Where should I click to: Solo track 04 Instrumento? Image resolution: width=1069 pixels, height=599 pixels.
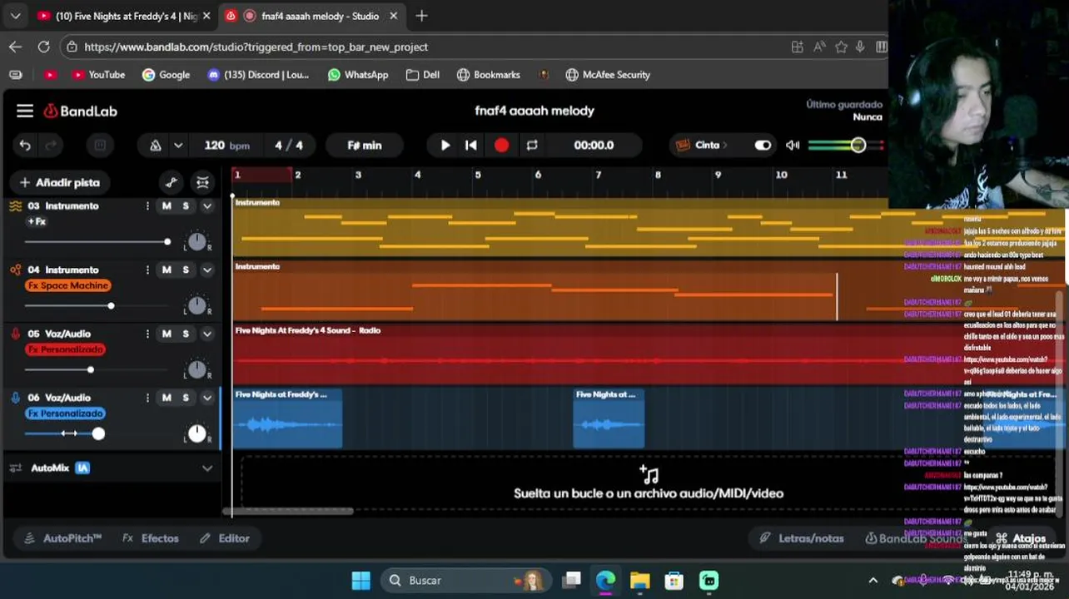click(x=186, y=270)
